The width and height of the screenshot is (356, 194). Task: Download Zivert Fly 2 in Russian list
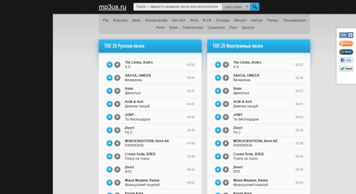[117, 130]
